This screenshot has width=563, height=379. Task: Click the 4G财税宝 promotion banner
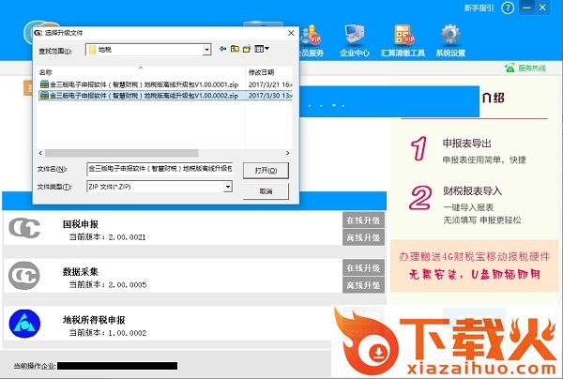pyautogui.click(x=474, y=266)
